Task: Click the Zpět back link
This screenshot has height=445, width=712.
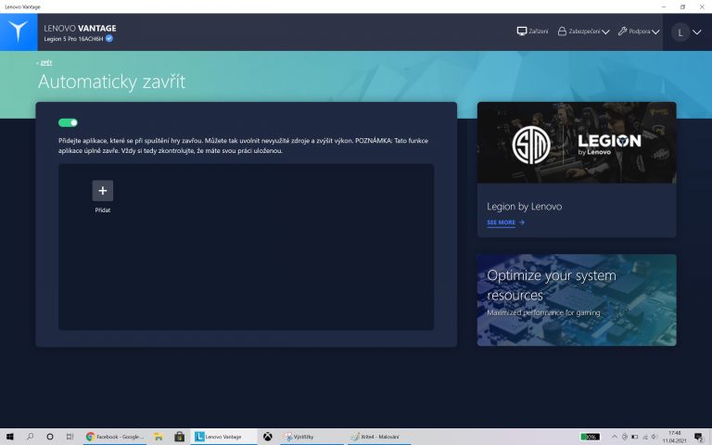Action: pyautogui.click(x=45, y=63)
